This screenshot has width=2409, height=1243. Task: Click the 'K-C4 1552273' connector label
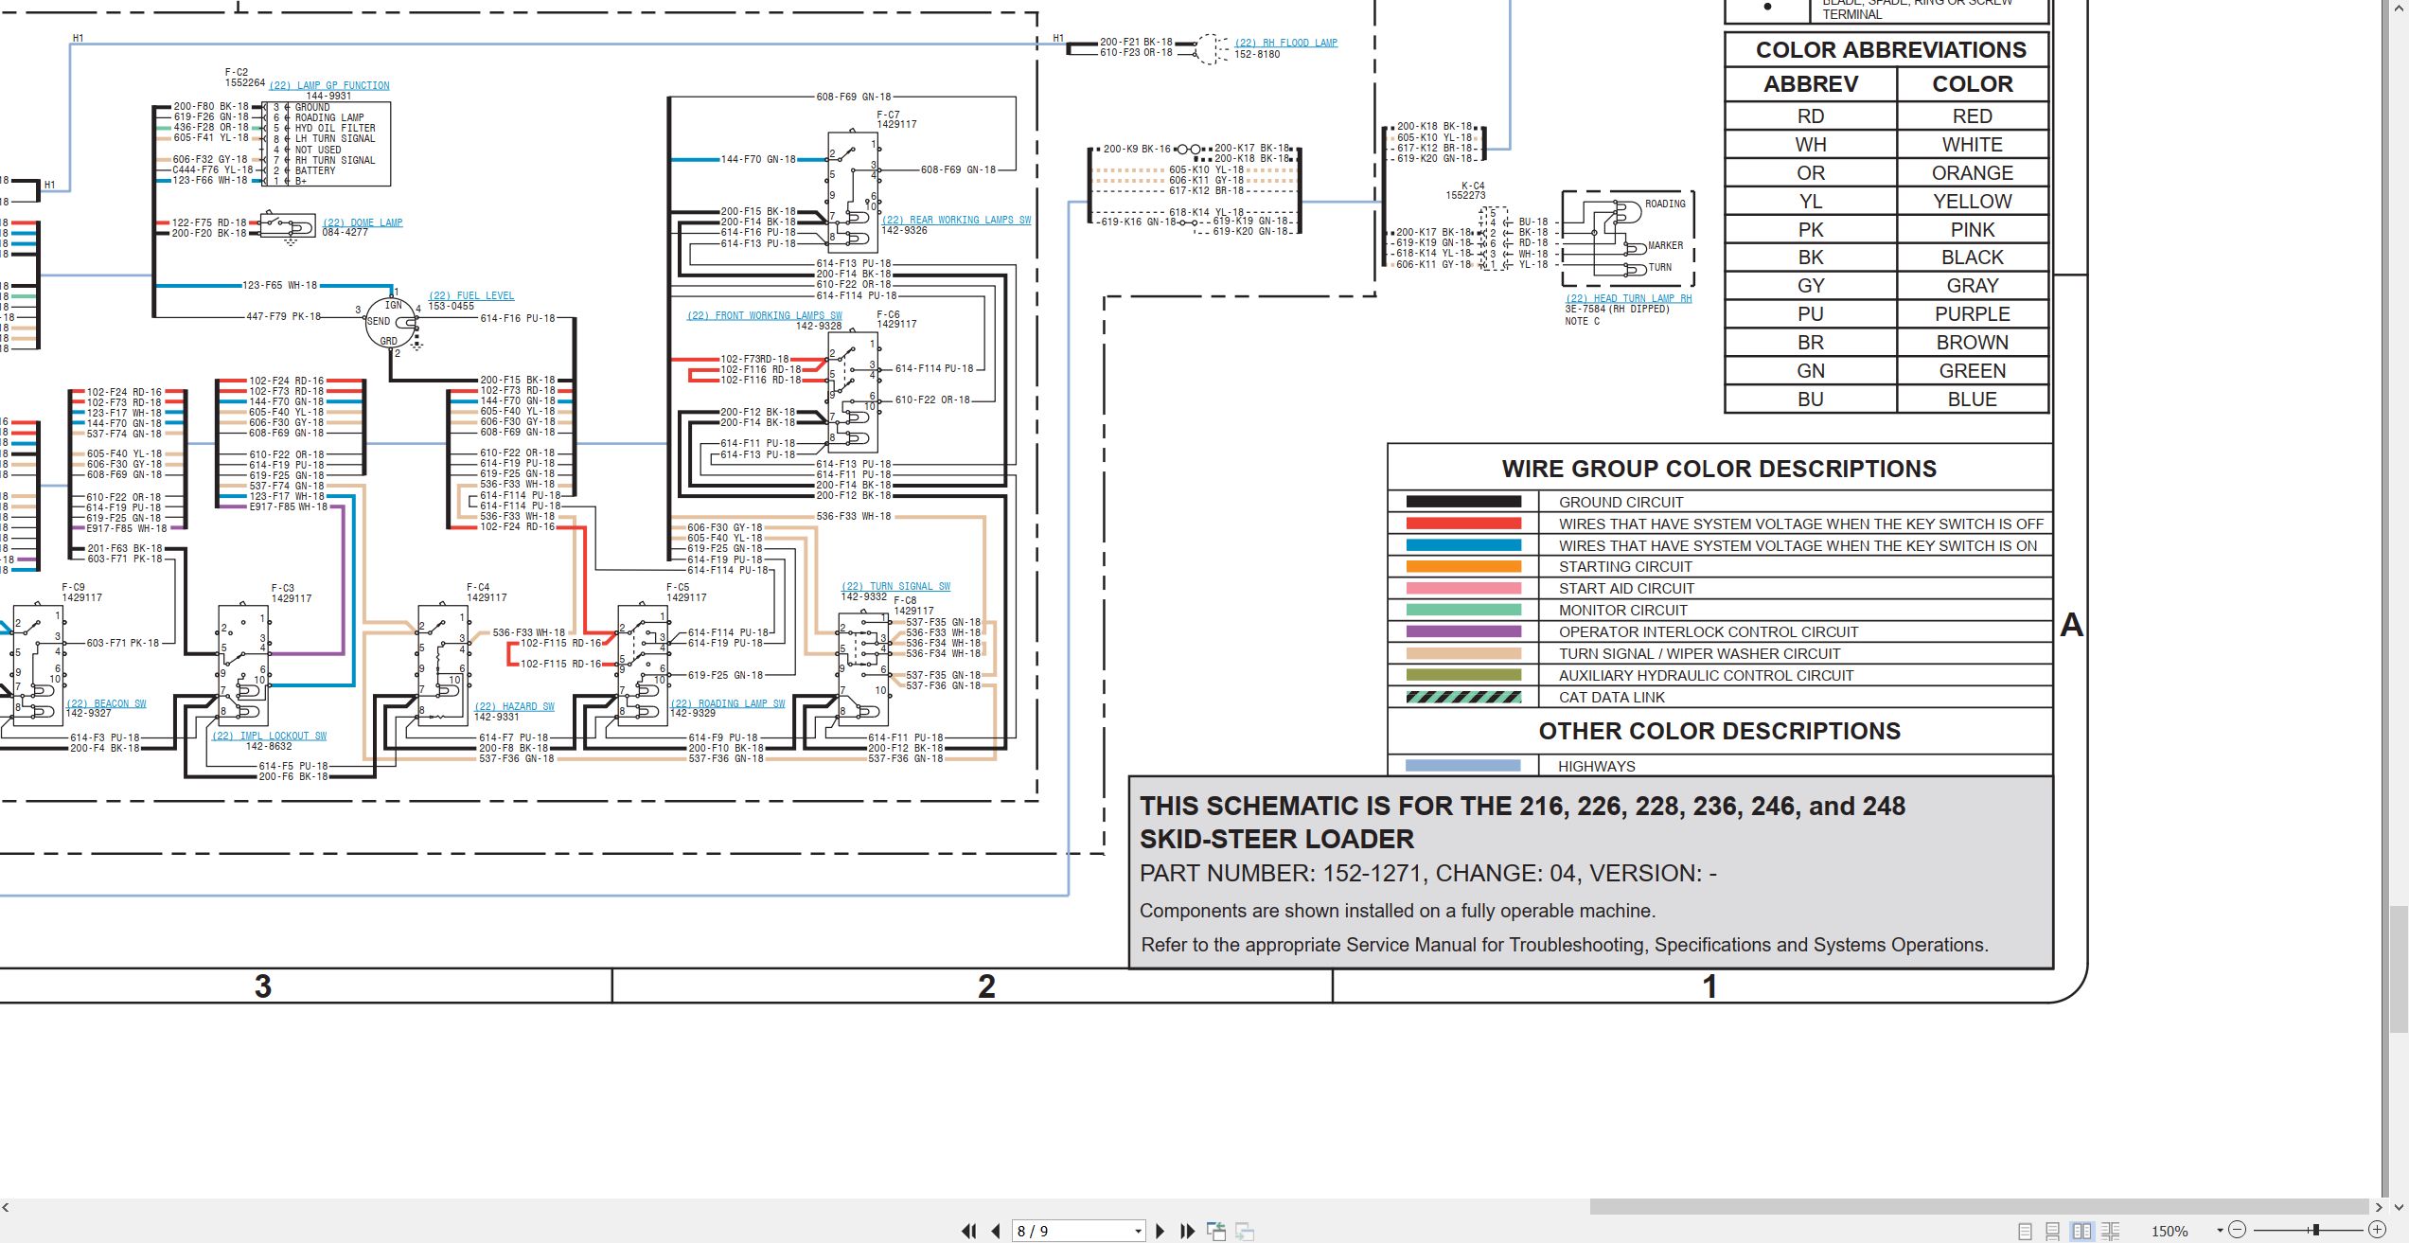point(1465,190)
